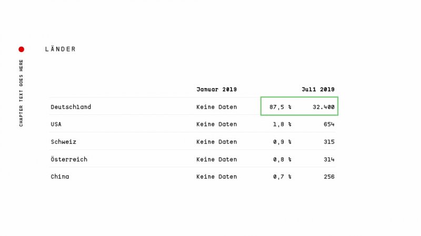This screenshot has height=236, width=421.
Task: Select the Juli 2019 column header
Action: click(x=318, y=89)
